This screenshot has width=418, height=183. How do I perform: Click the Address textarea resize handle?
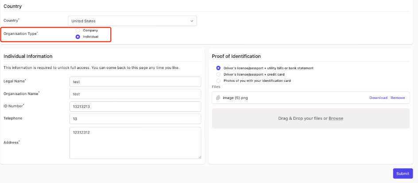click(x=199, y=157)
